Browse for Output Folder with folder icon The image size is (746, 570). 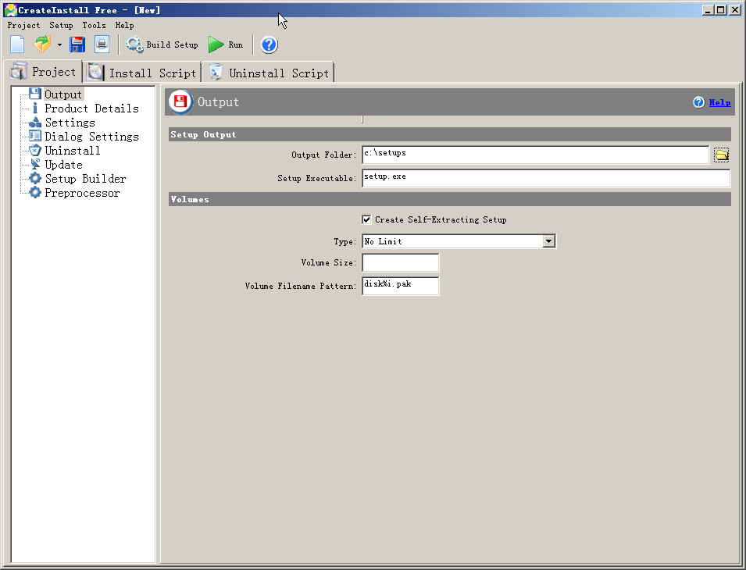click(x=721, y=155)
